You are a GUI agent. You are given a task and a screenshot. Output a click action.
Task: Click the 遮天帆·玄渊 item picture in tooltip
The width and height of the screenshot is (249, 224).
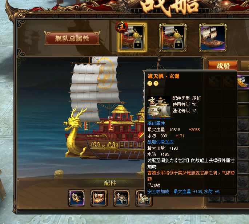(x=159, y=107)
